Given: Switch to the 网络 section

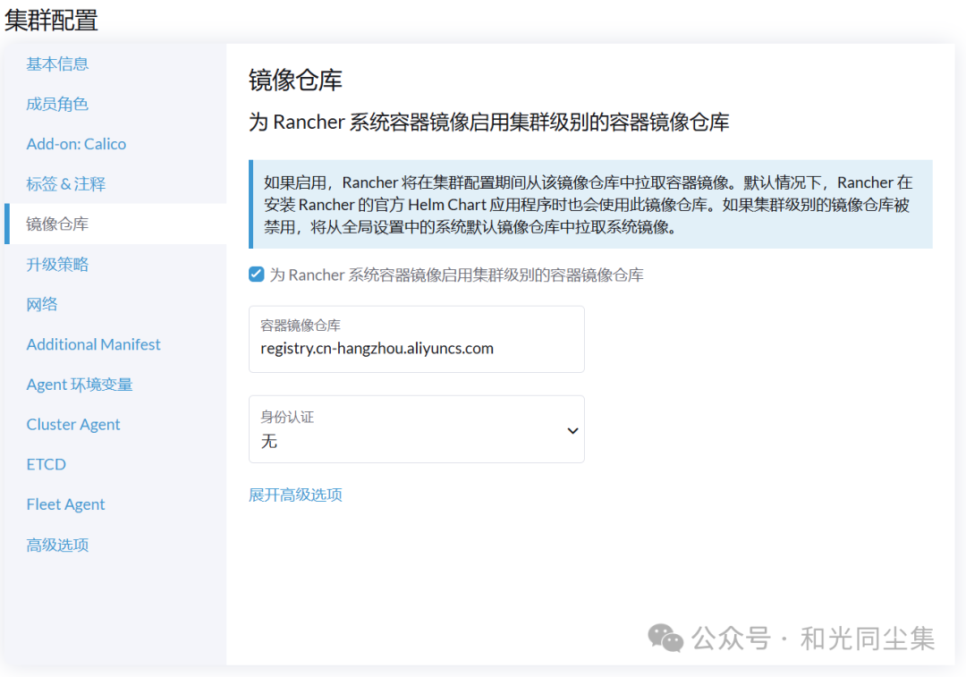Looking at the screenshot, I should pyautogui.click(x=42, y=304).
